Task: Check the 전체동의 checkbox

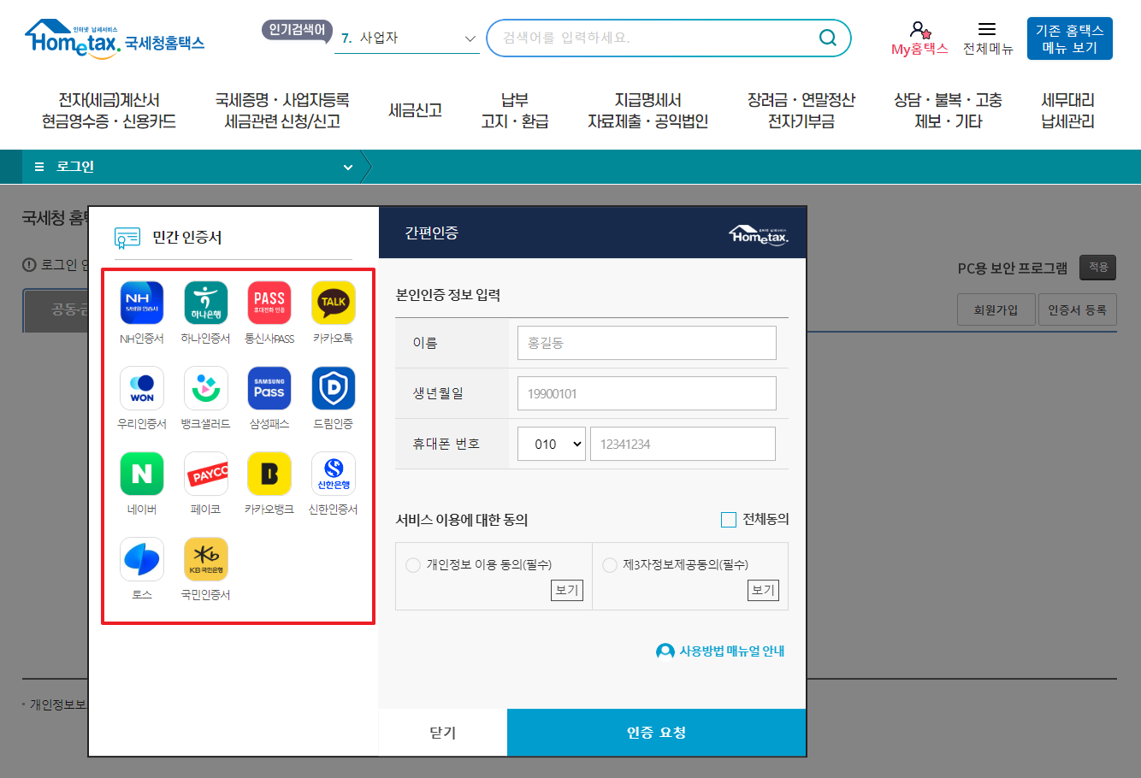Action: (x=729, y=520)
